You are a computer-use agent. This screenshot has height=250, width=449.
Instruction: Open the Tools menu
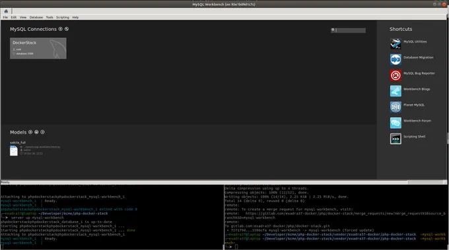pyautogui.click(x=50, y=17)
